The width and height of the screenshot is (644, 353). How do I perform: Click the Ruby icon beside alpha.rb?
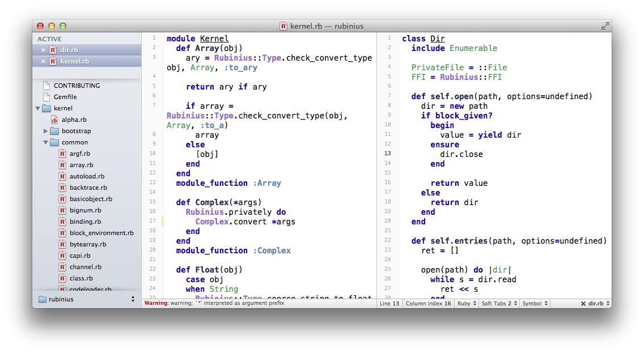click(x=54, y=120)
